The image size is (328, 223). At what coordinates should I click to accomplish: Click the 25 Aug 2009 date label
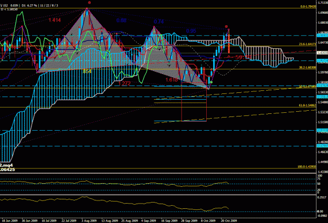pyautogui.click(x=130, y=221)
